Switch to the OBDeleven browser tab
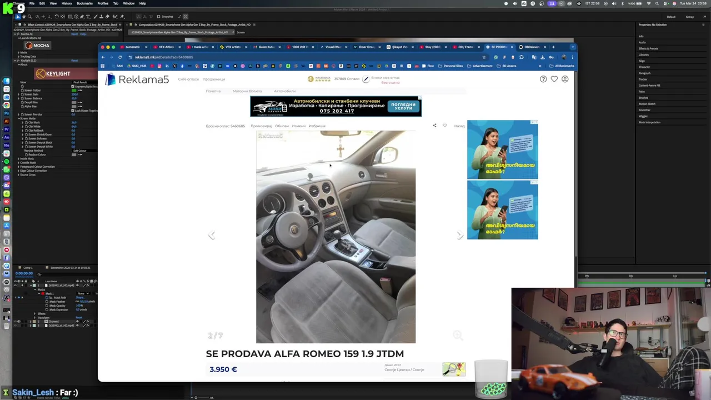This screenshot has width=711, height=400. pos(533,47)
